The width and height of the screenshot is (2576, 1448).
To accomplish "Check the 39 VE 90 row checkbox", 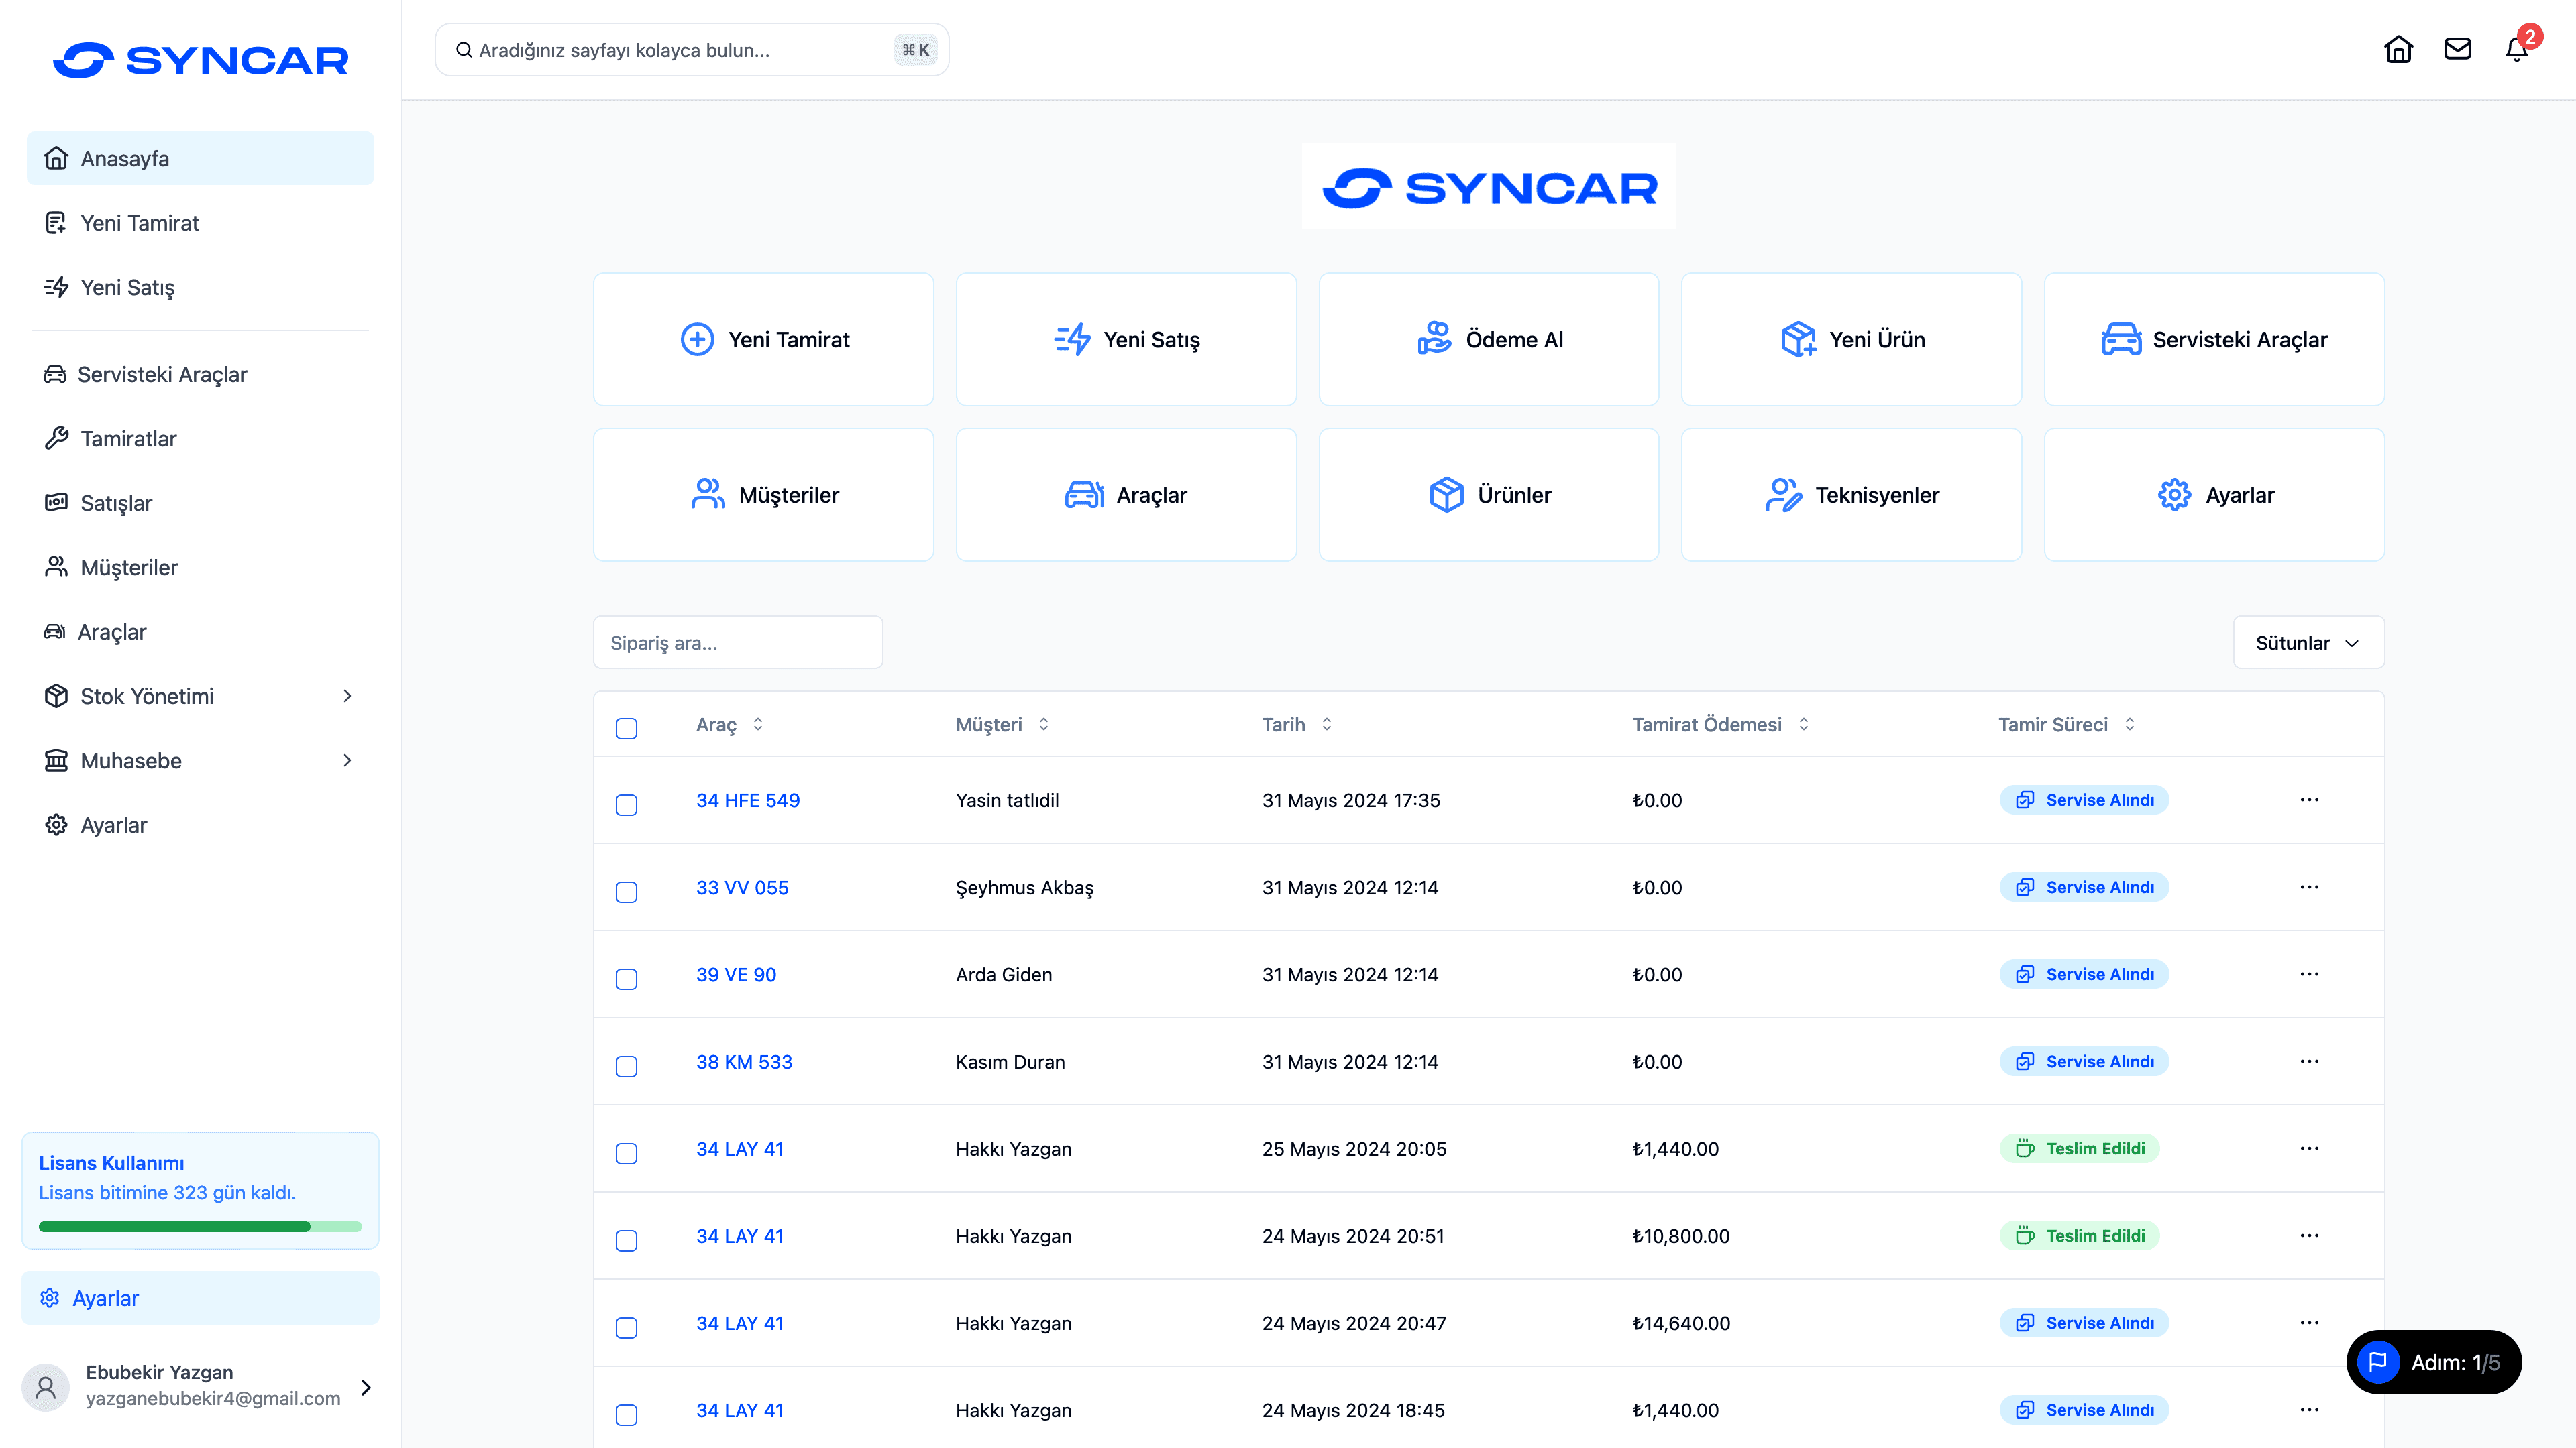I will 626,978.
